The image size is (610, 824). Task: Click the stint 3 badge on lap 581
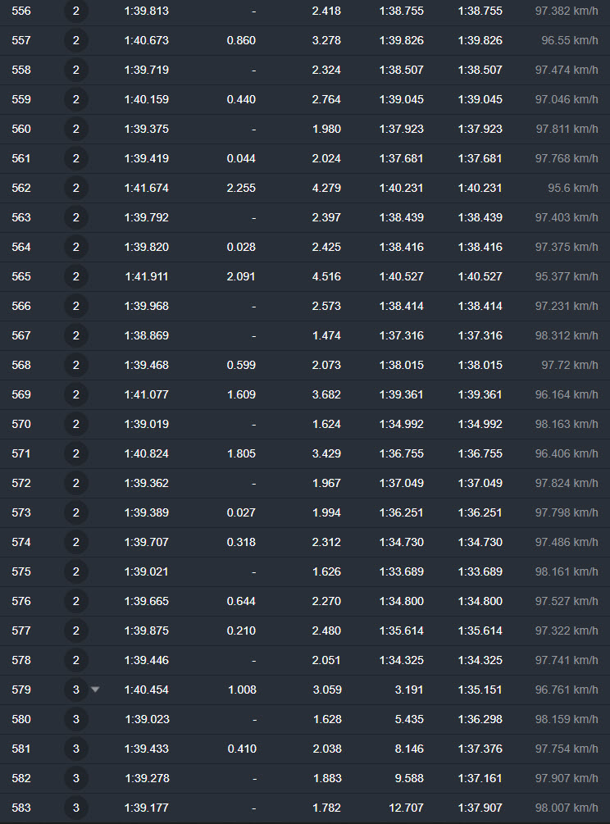(76, 749)
